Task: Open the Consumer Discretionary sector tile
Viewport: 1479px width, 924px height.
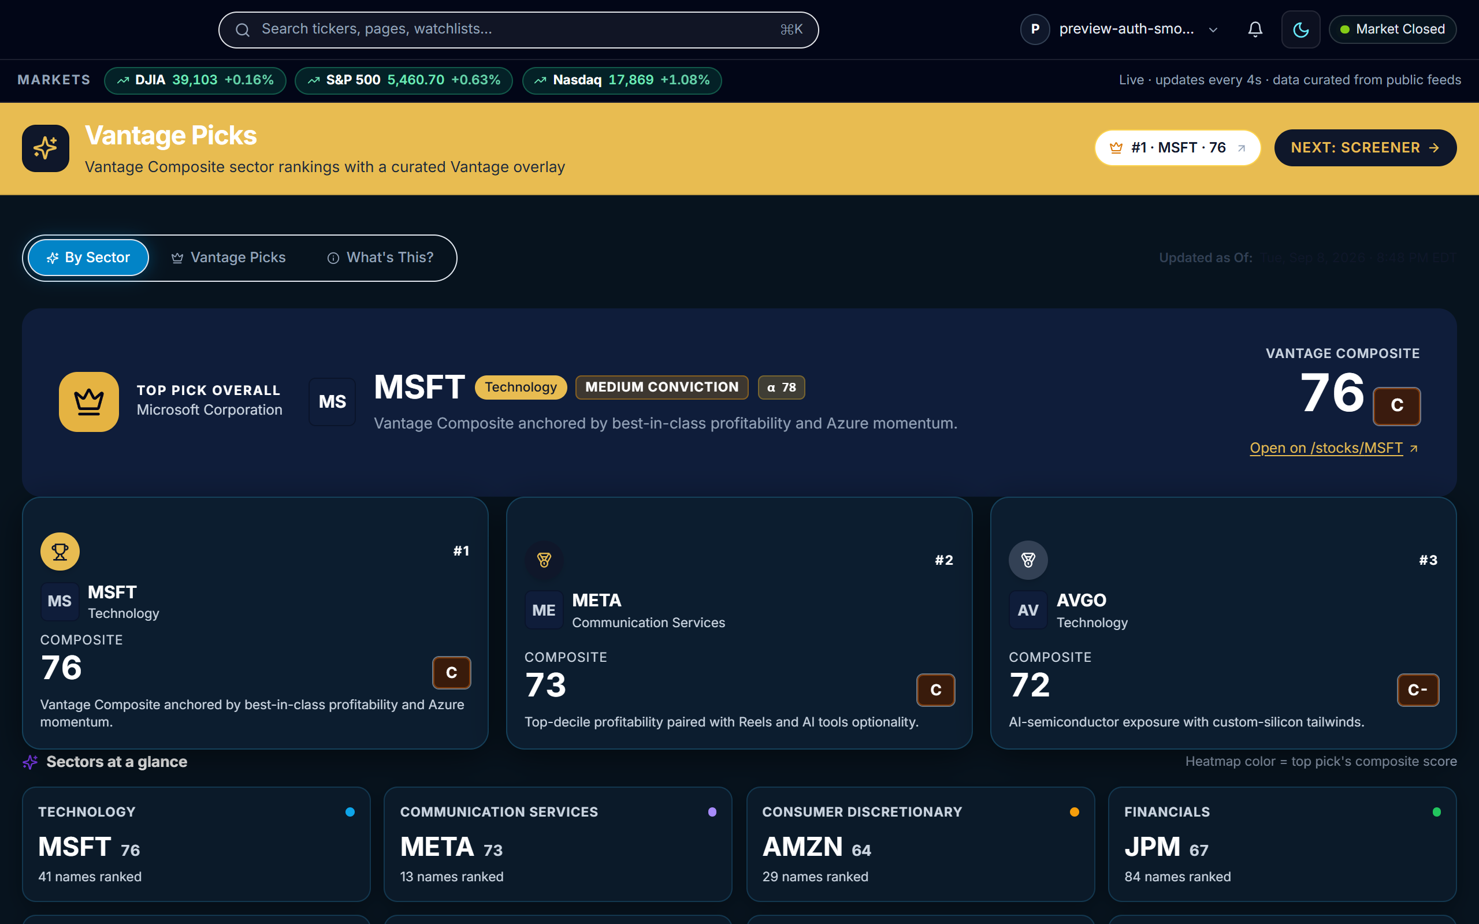Action: coord(920,844)
